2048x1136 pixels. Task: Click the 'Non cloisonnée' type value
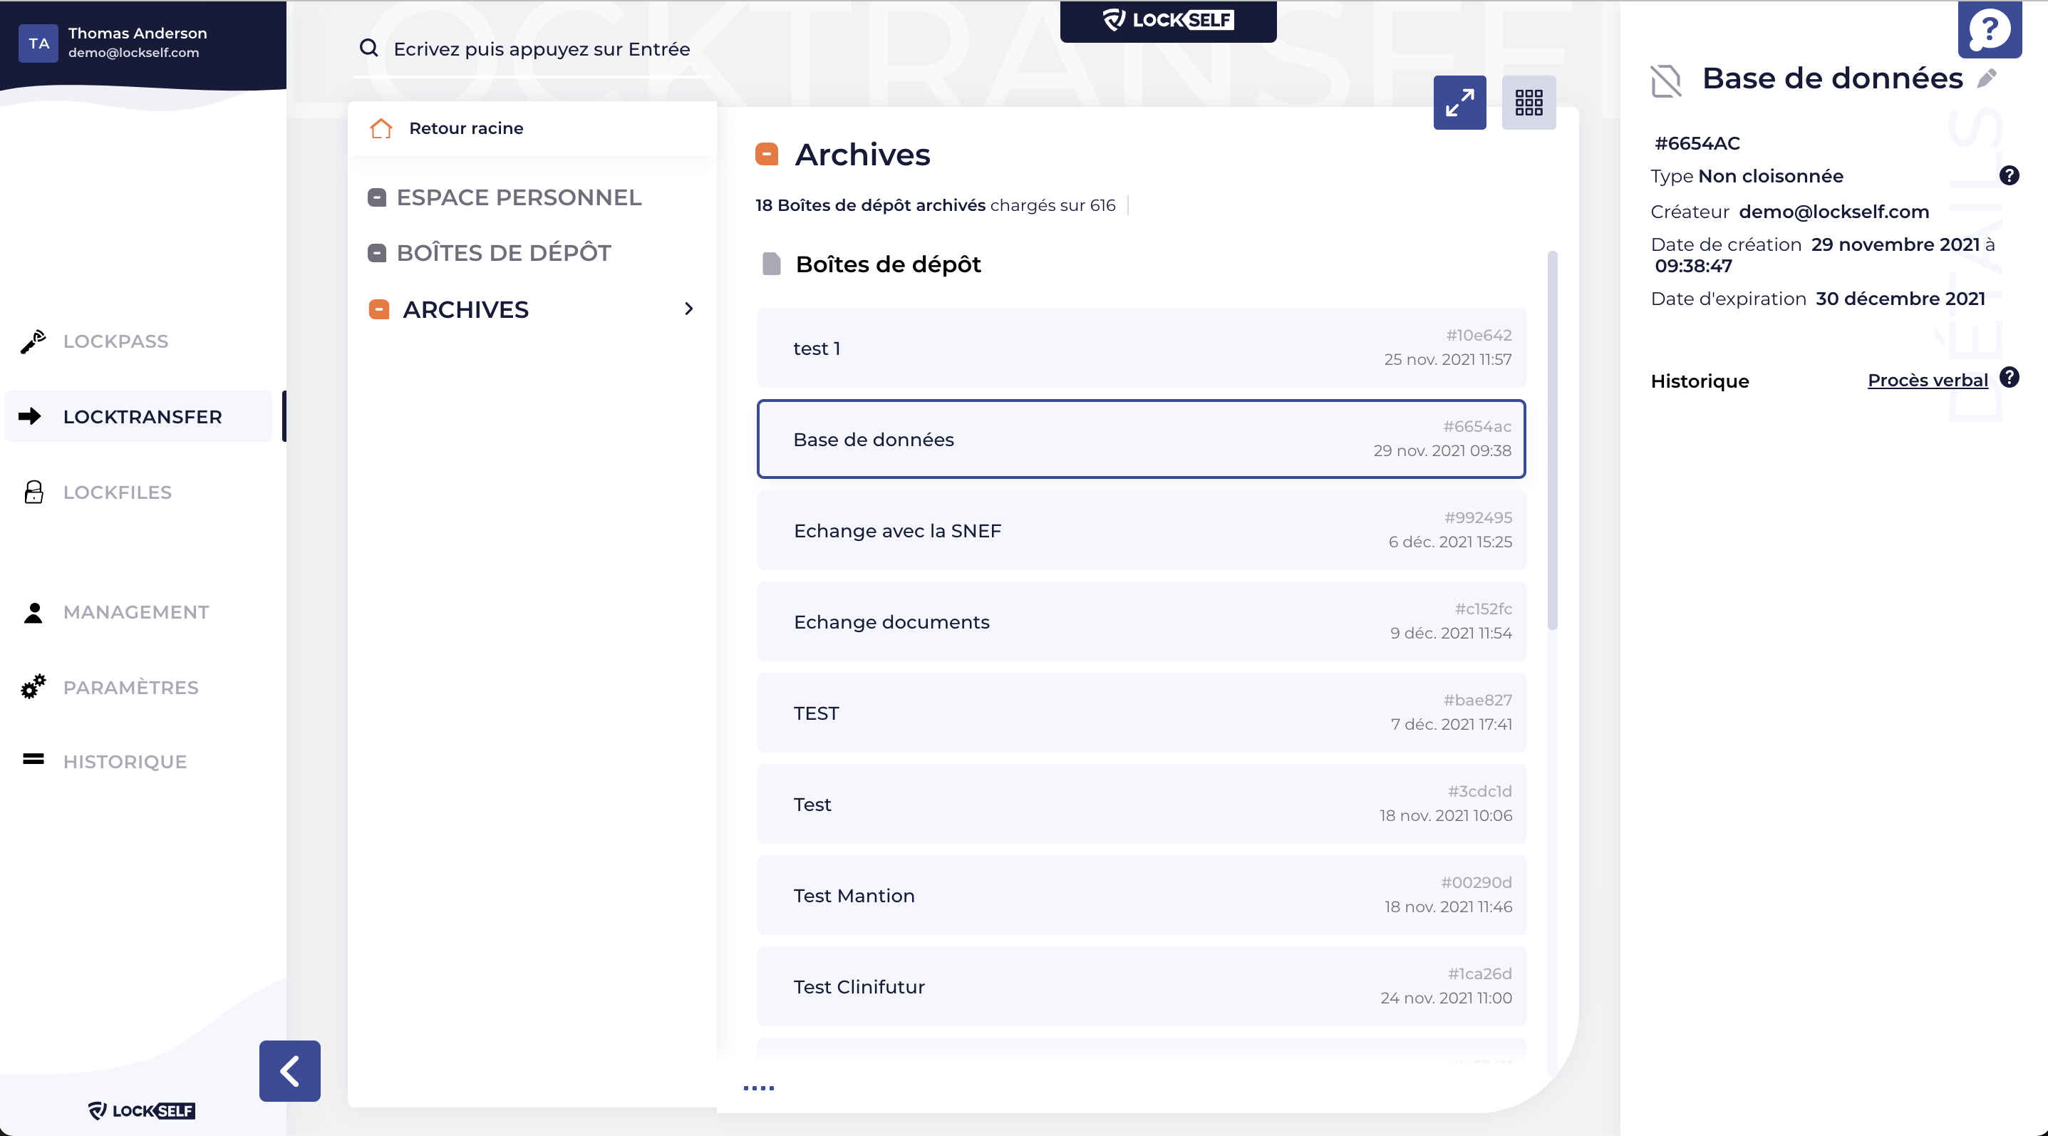point(1771,176)
